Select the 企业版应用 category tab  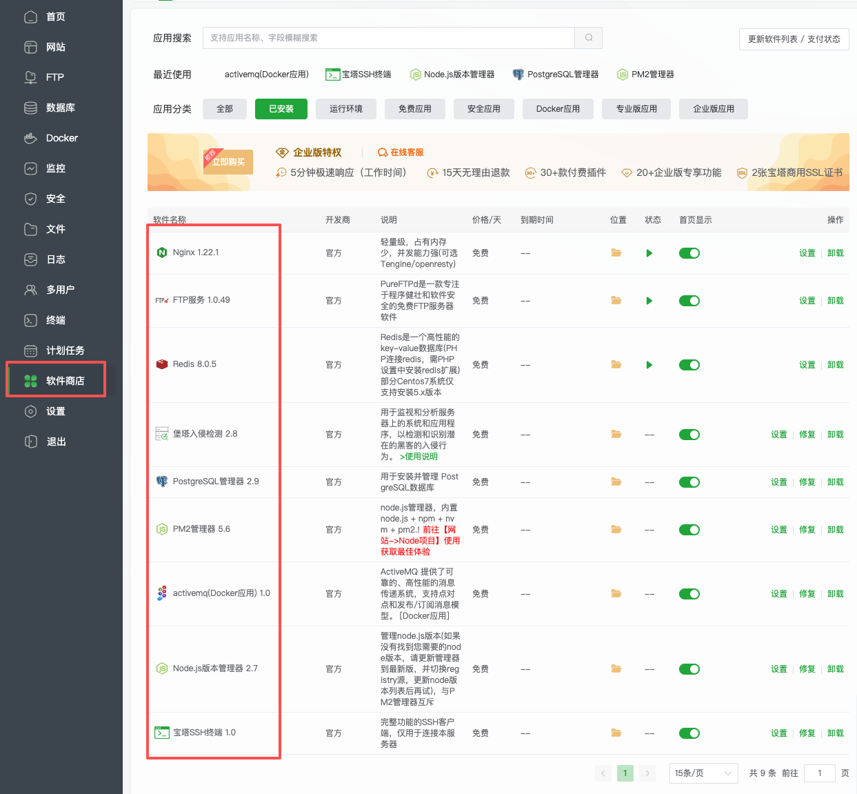[x=714, y=109]
